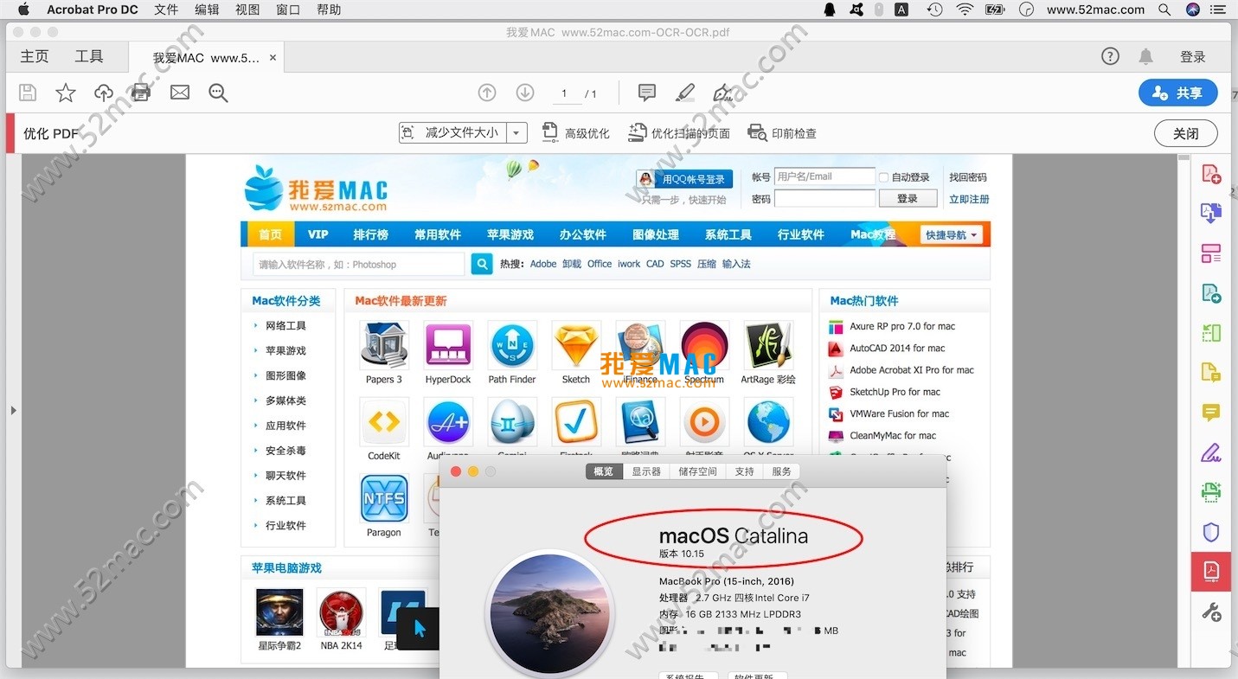Open the 编辑 menu
This screenshot has width=1238, height=679.
[207, 10]
